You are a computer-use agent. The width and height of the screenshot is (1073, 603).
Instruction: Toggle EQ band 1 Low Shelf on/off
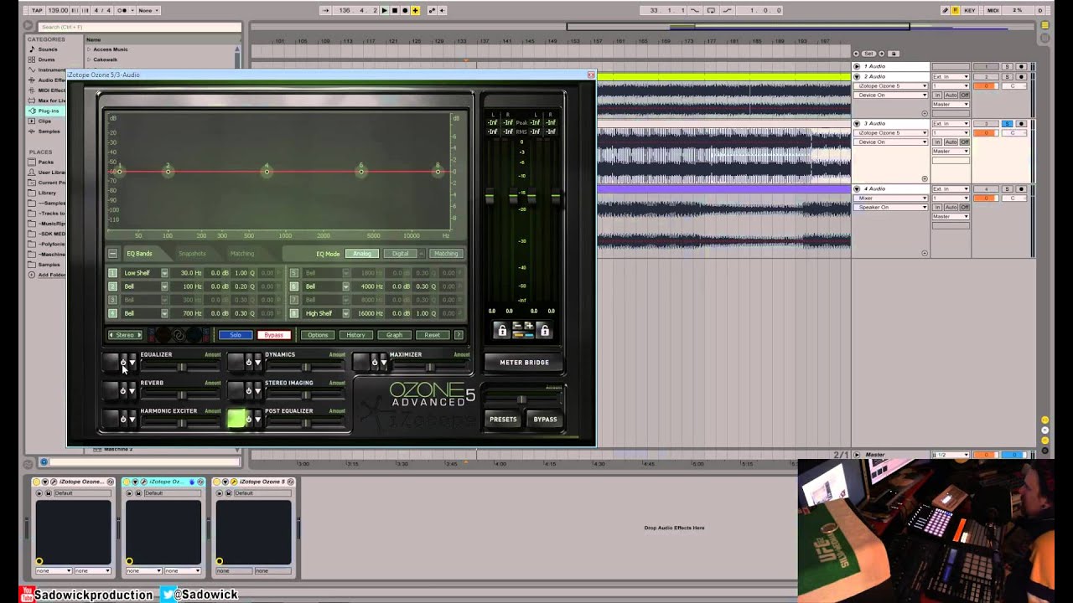[112, 273]
